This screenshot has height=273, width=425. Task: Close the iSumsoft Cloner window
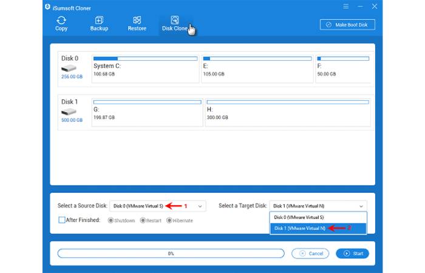click(375, 6)
